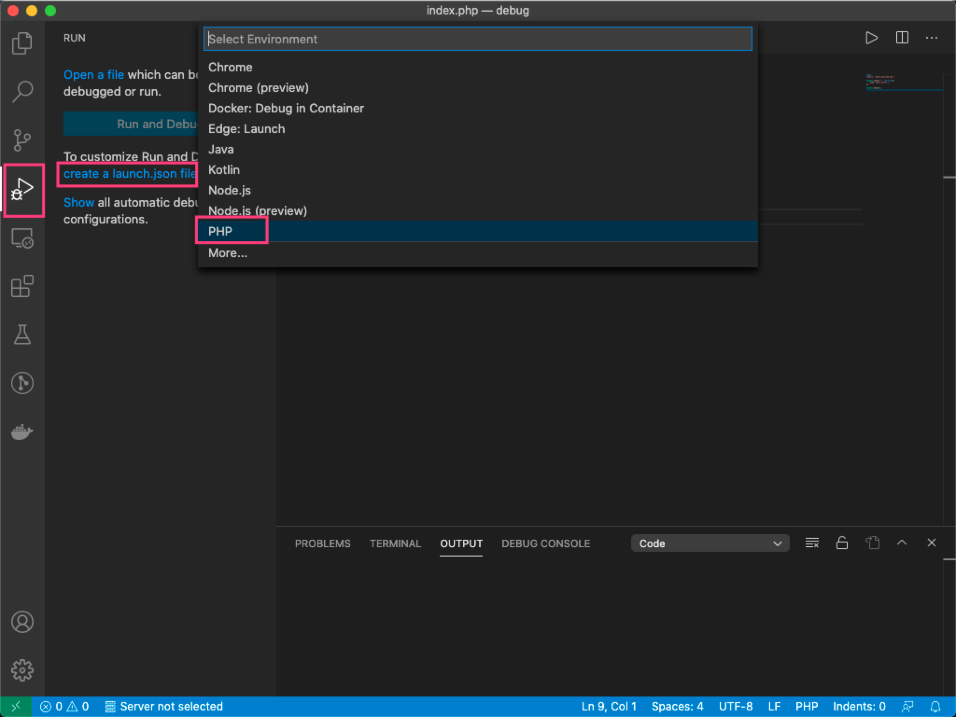Viewport: 956px width, 717px height.
Task: Click create a launch.json file link
Action: 130,174
